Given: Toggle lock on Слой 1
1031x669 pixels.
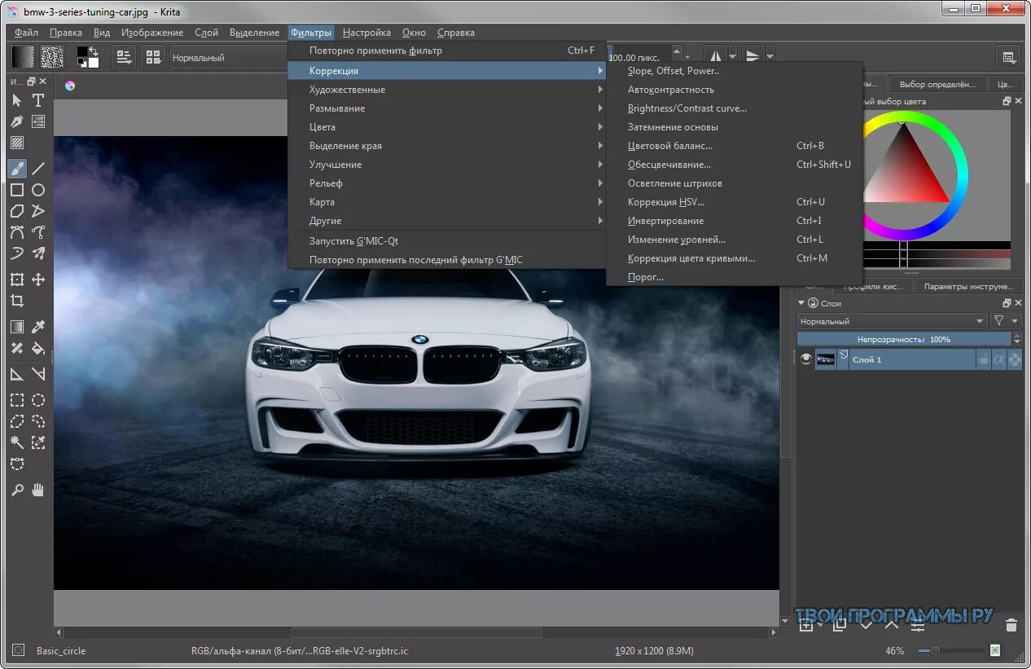Looking at the screenshot, I should coord(983,359).
